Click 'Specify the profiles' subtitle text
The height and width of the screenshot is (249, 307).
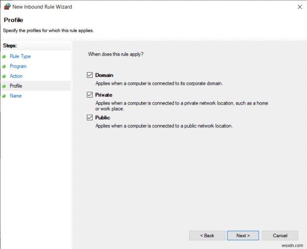pyautogui.click(x=48, y=31)
